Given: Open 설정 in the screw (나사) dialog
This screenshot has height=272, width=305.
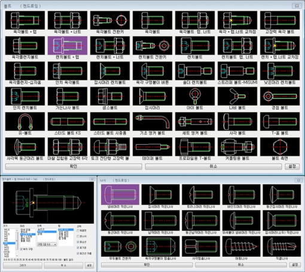Looking at the screenshot, I should (x=295, y=265).
